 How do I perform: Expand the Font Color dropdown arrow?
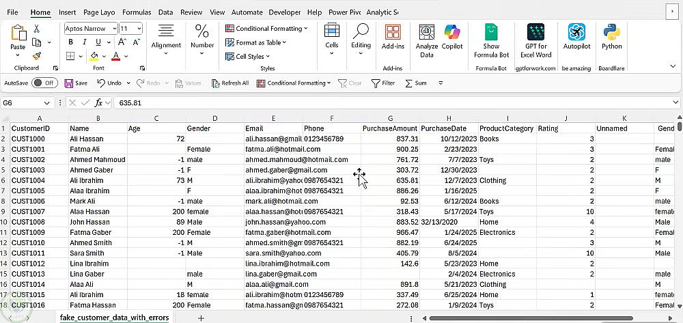point(126,56)
